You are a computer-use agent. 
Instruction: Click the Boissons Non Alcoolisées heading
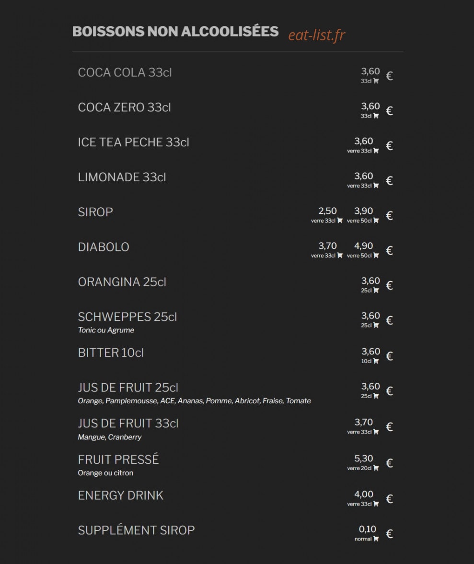point(175,31)
